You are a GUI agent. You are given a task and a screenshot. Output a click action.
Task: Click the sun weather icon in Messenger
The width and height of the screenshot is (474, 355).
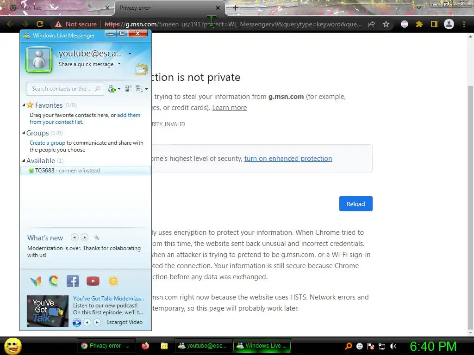coord(113,281)
